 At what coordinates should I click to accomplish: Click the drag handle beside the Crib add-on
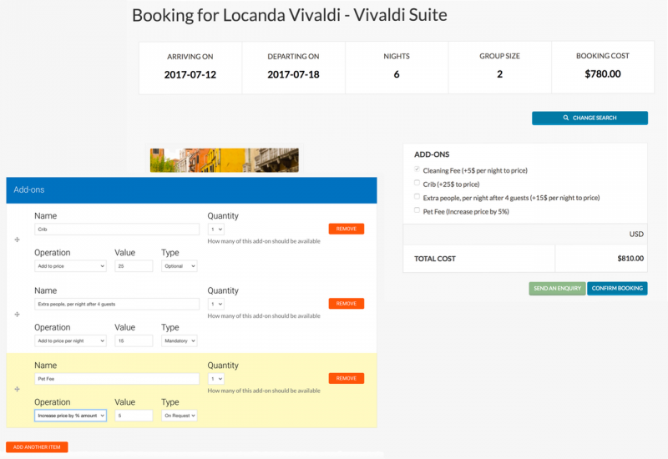pyautogui.click(x=17, y=240)
